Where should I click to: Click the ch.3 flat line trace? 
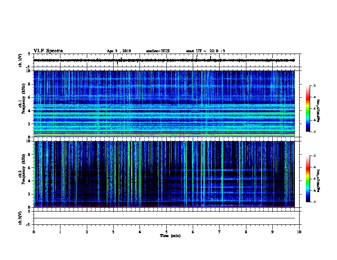(x=164, y=218)
